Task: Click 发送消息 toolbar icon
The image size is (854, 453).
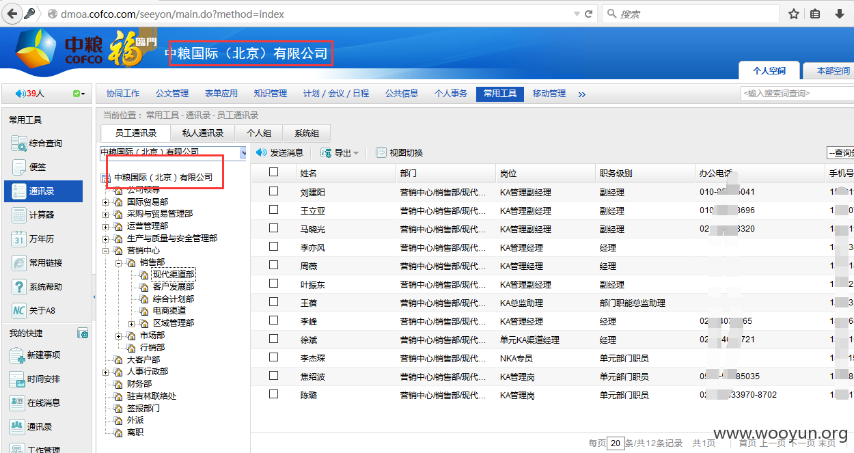Action: coord(261,153)
